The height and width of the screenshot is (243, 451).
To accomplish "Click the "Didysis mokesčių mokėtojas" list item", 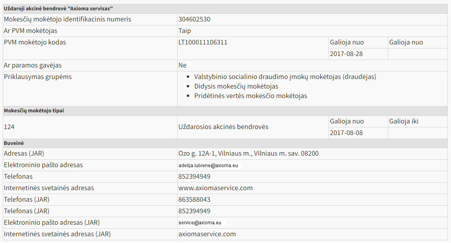I will (x=236, y=87).
